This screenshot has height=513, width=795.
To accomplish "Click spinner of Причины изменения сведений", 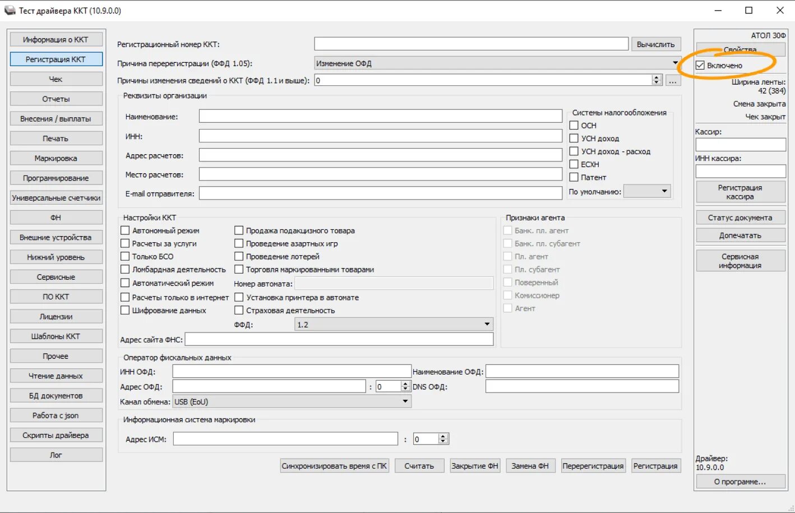I will [657, 80].
